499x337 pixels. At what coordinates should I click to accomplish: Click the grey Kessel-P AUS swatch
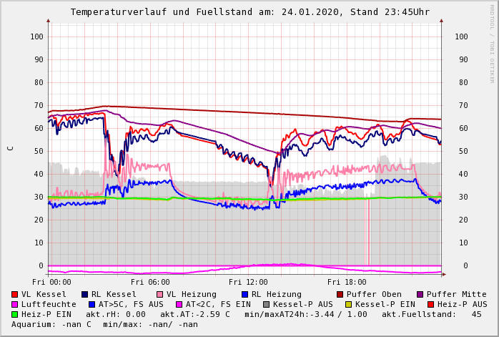[x=266, y=304]
